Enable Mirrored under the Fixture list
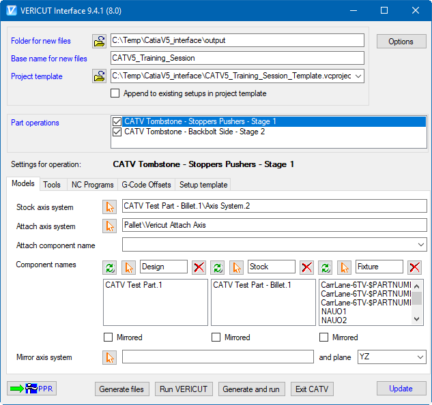This screenshot has height=405, width=432. click(x=323, y=337)
